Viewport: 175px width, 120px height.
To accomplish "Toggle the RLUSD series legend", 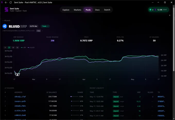I will pyautogui.click(x=31, y=48).
